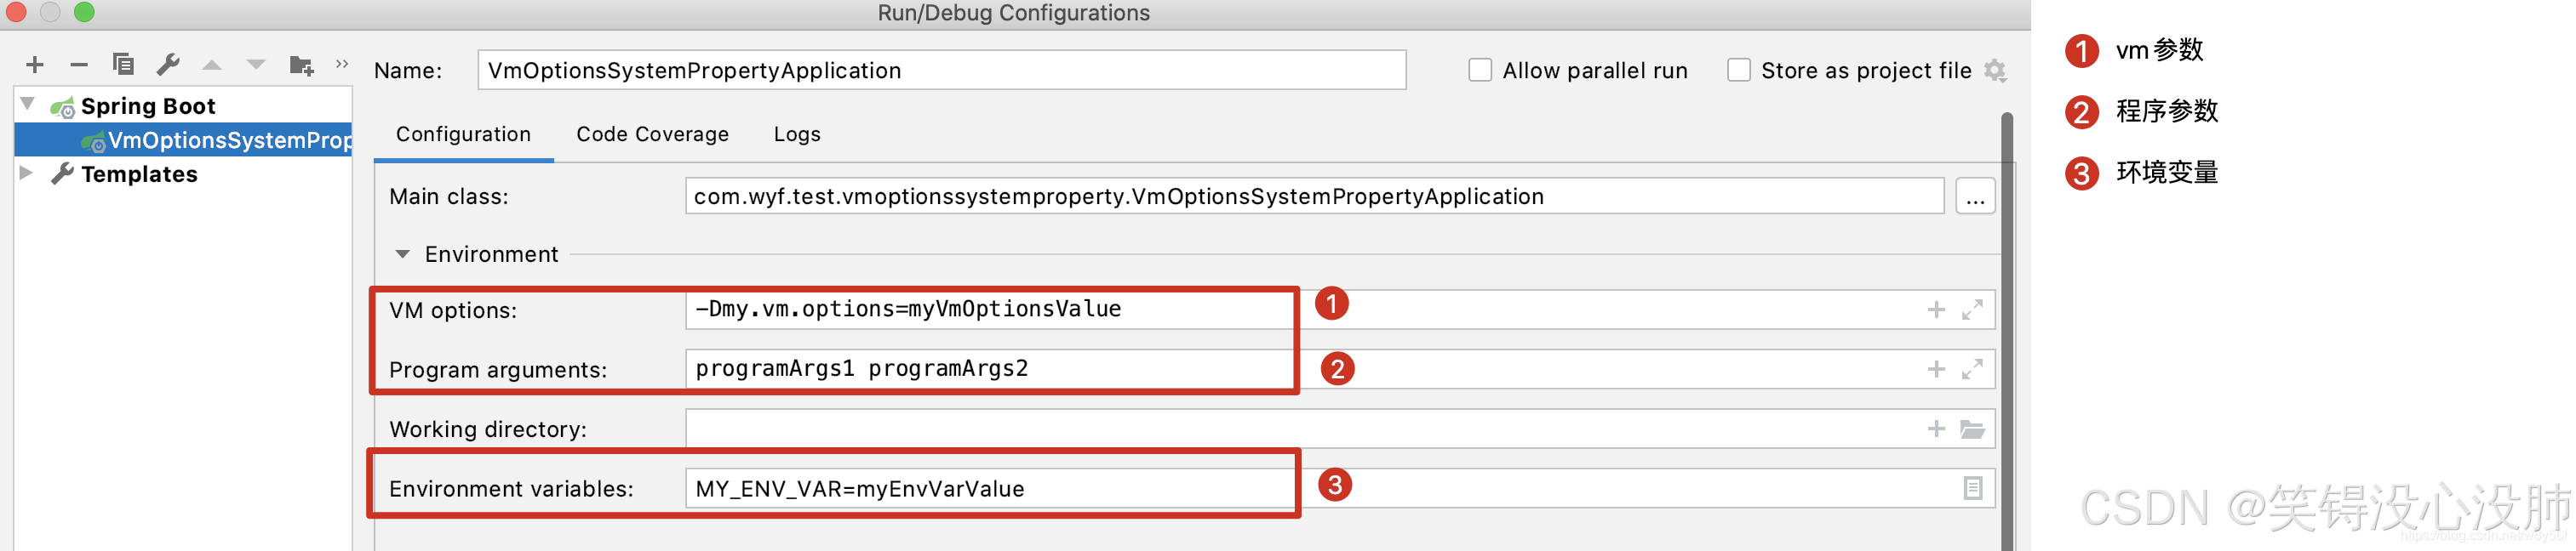
Task: Open Environment variables editor dialog icon
Action: coord(1972,488)
